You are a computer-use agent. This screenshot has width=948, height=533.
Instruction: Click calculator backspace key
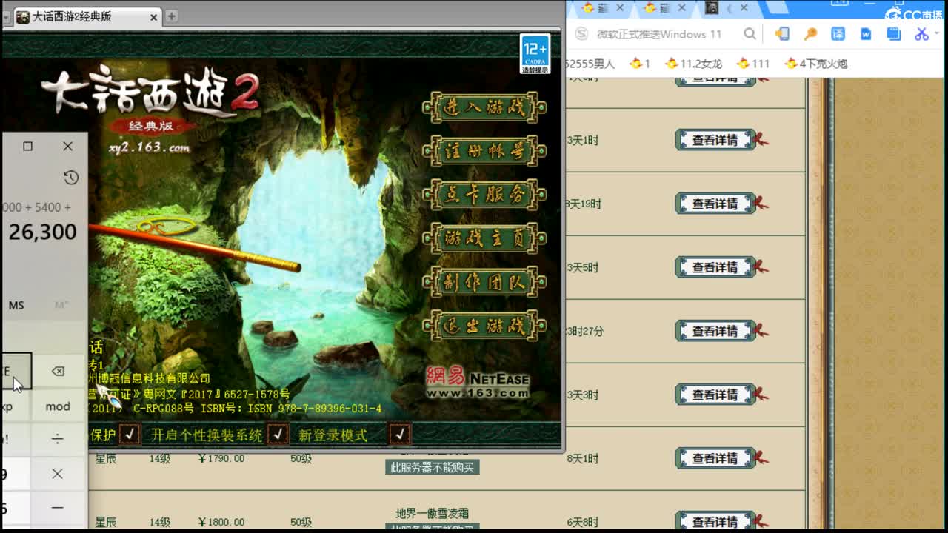pyautogui.click(x=58, y=372)
